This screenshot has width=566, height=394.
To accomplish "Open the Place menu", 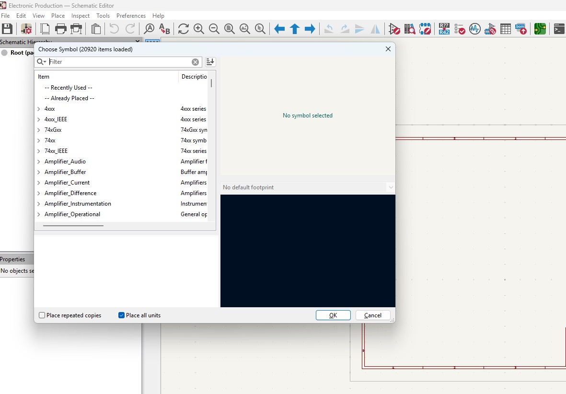I will click(58, 15).
